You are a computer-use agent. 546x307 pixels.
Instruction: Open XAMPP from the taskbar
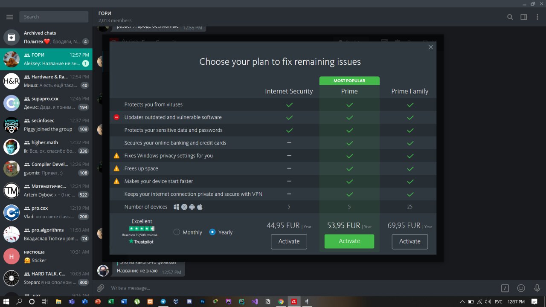(150, 301)
